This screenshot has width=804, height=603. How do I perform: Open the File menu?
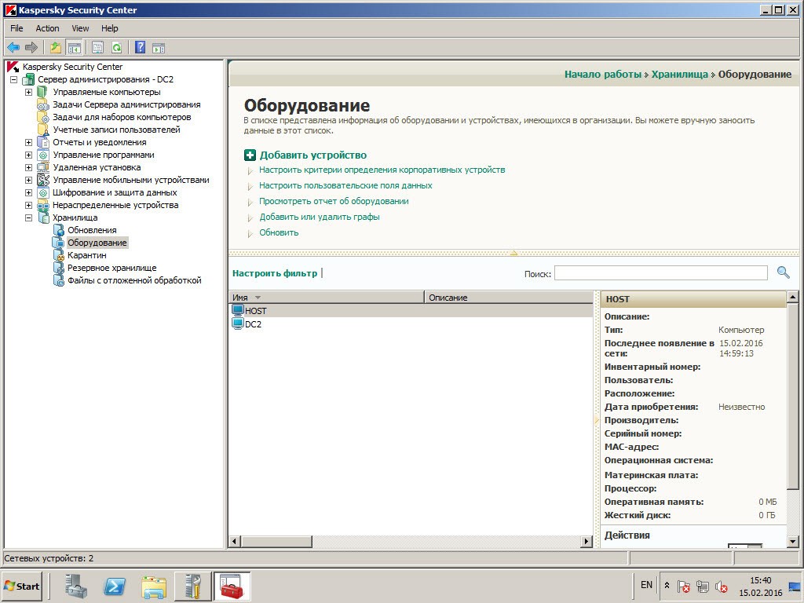point(16,28)
